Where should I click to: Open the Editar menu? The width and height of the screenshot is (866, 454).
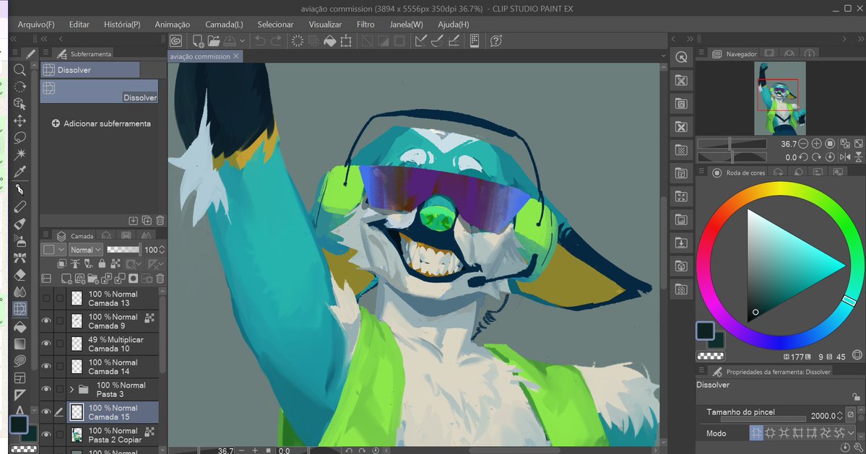click(x=79, y=25)
